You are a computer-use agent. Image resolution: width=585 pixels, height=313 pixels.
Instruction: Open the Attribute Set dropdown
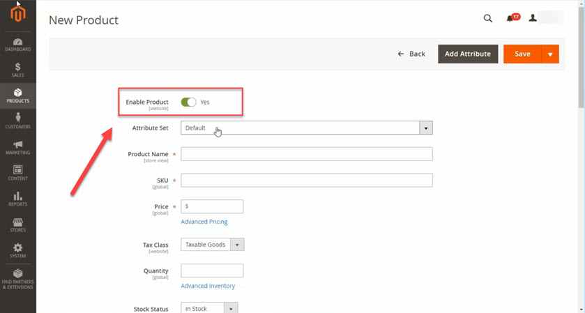307,128
